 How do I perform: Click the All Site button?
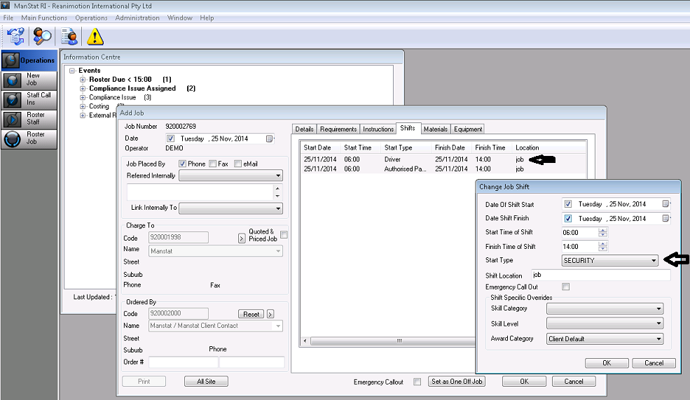point(206,382)
